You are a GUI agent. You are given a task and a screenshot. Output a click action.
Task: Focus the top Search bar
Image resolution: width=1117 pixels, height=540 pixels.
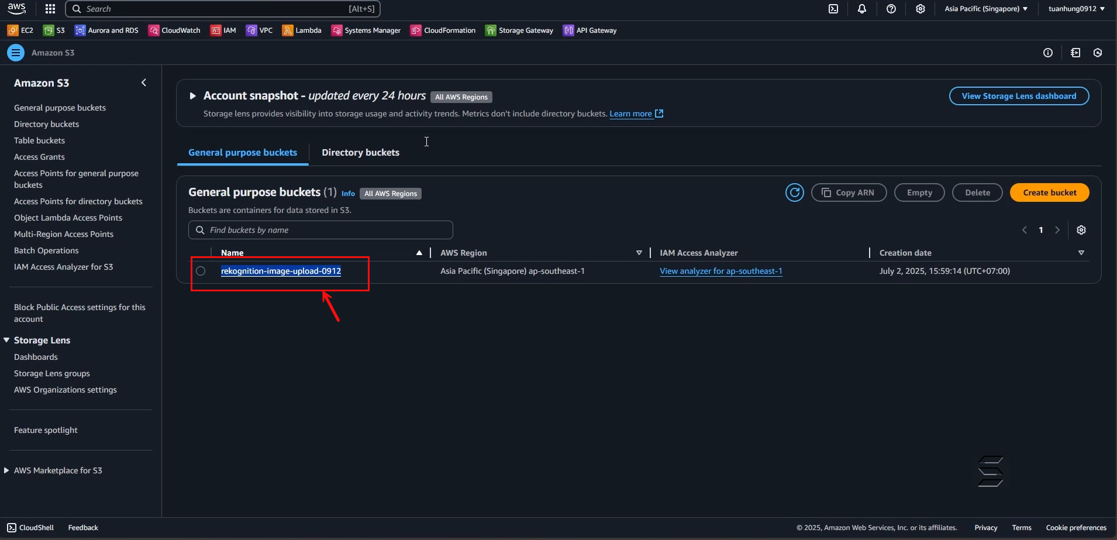click(x=223, y=9)
